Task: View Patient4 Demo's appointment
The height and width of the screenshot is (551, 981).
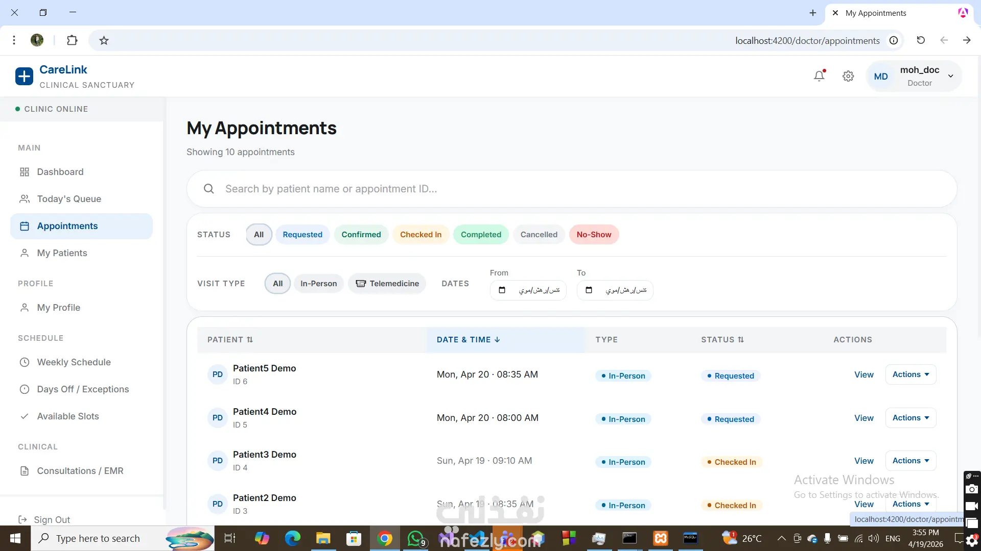Action: [864, 418]
